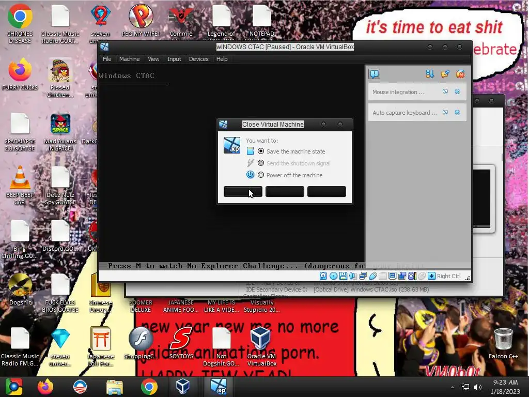Image resolution: width=529 pixels, height=397 pixels.
Task: Select the Falcon C++ recycle bin icon
Action: pyautogui.click(x=503, y=343)
